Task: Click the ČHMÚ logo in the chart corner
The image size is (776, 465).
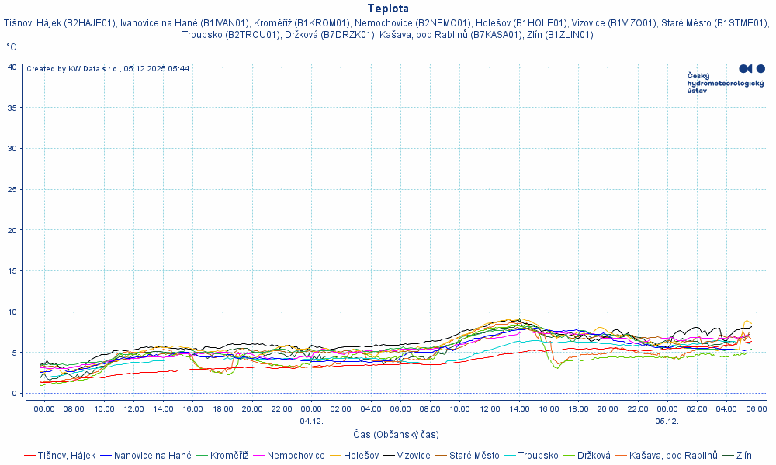Action: (x=726, y=79)
